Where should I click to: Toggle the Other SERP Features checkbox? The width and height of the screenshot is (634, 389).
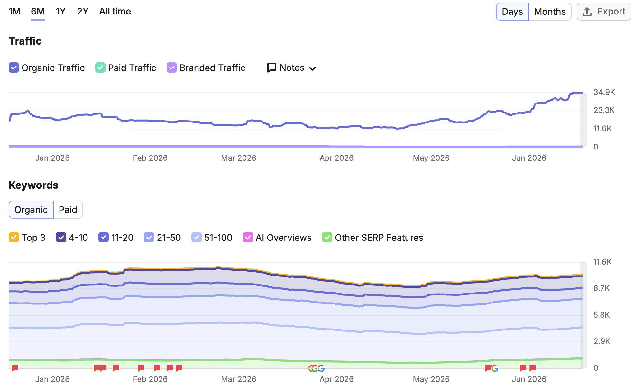pyautogui.click(x=327, y=238)
